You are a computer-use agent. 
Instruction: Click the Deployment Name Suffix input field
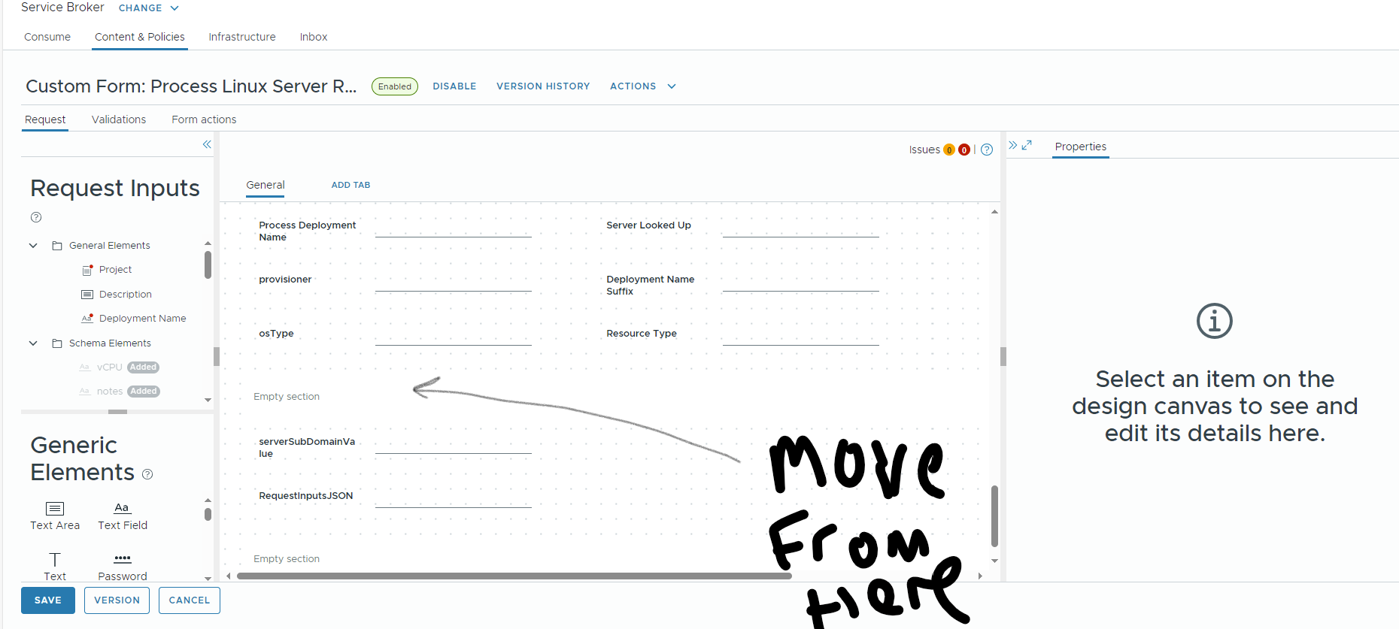point(801,283)
